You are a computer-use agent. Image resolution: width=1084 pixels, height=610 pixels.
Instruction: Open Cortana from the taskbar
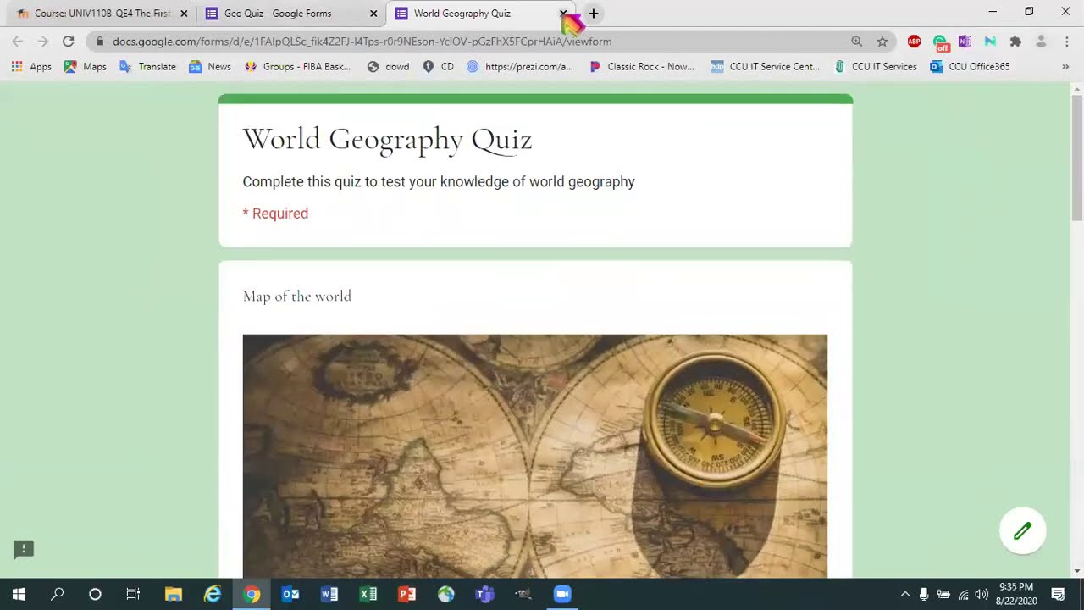(95, 594)
